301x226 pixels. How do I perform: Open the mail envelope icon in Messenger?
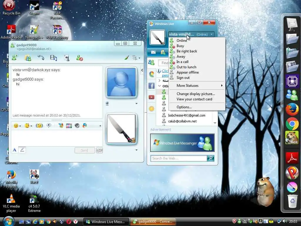153,52
